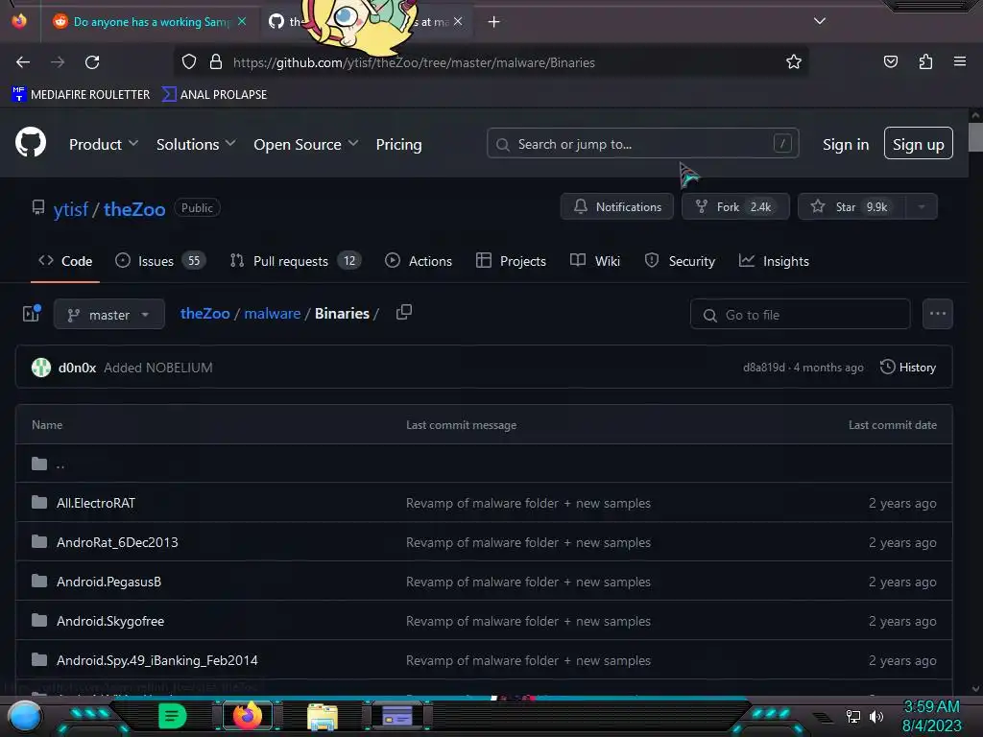This screenshot has width=983, height=737.
Task: Open the Insights tab
Action: (x=774, y=261)
